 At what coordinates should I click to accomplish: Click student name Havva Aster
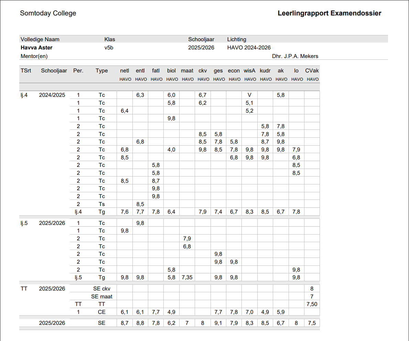pyautogui.click(x=36, y=48)
